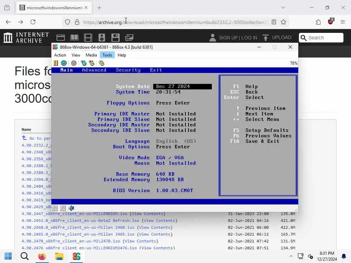Open the Web section icon in Archive navbar
This screenshot has height=263, width=351.
pyautogui.click(x=61, y=38)
